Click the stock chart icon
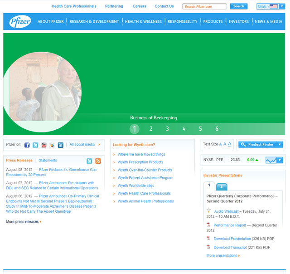Viewport: 290px width, 274px height. pos(271,160)
